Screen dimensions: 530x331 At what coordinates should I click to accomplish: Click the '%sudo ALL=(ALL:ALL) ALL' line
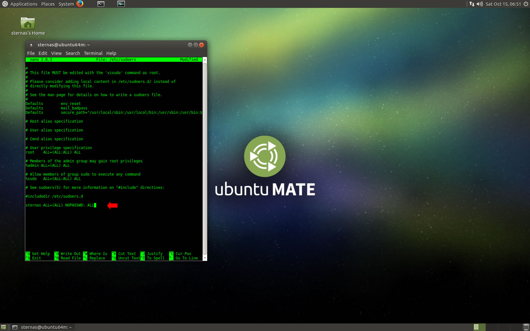[53, 179]
